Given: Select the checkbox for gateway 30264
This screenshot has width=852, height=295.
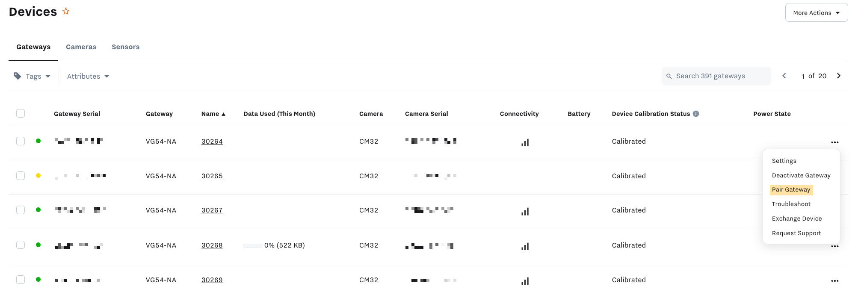Looking at the screenshot, I should click(x=21, y=141).
